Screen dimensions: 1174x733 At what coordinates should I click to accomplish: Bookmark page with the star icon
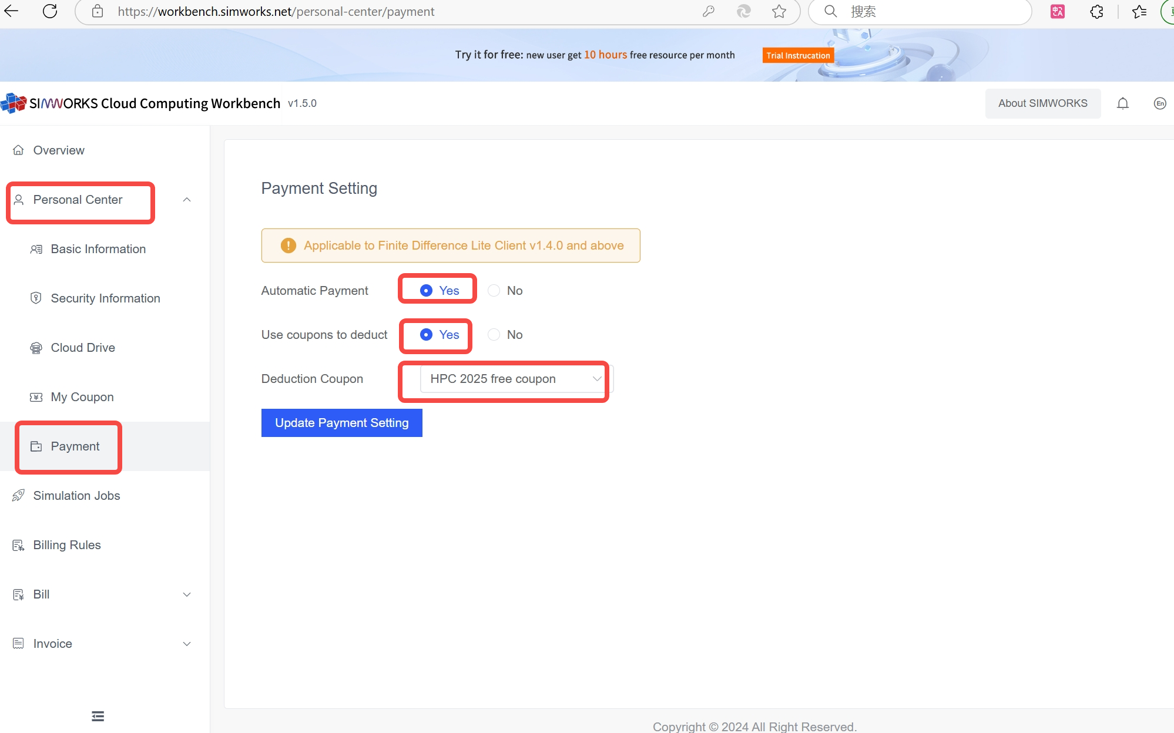tap(779, 11)
